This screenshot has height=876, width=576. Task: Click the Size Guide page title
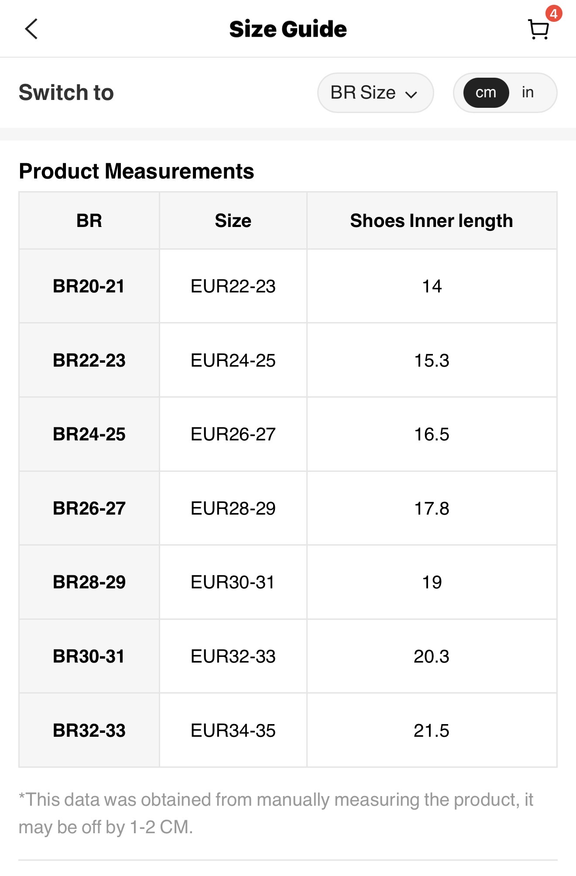[x=288, y=29]
